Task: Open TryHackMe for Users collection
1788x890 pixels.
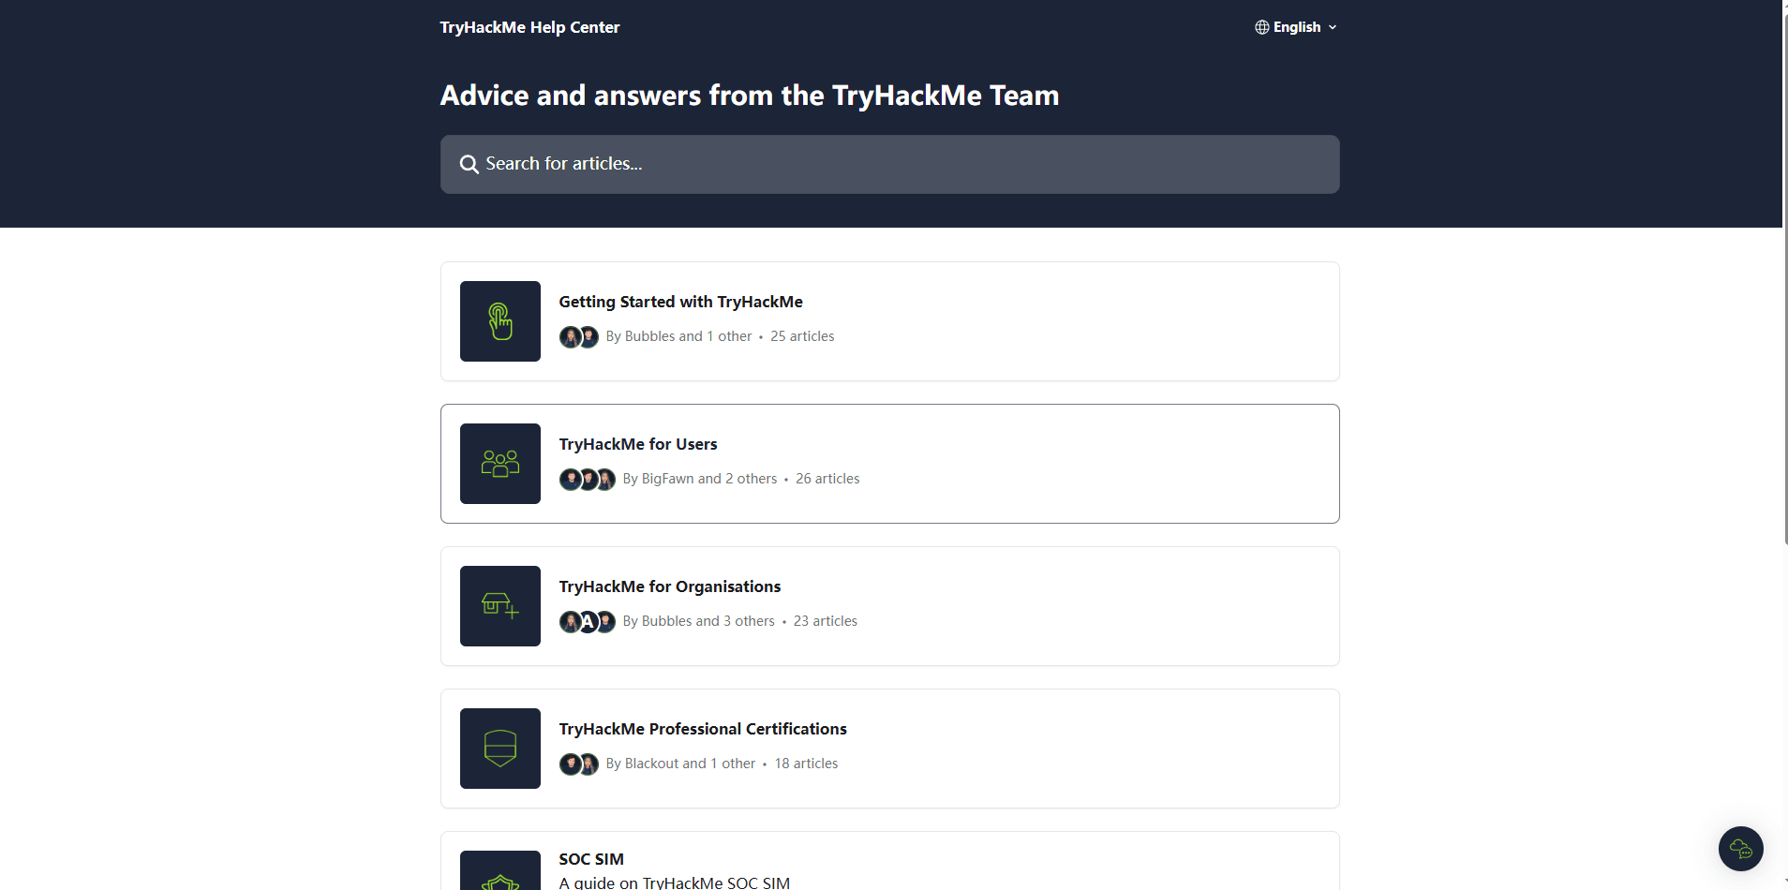Action: pyautogui.click(x=637, y=444)
